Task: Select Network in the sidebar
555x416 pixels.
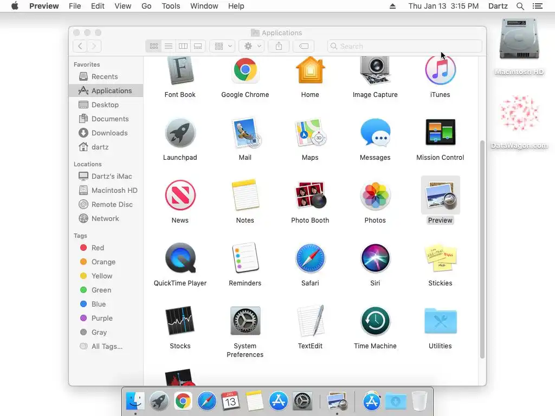Action: (x=106, y=219)
